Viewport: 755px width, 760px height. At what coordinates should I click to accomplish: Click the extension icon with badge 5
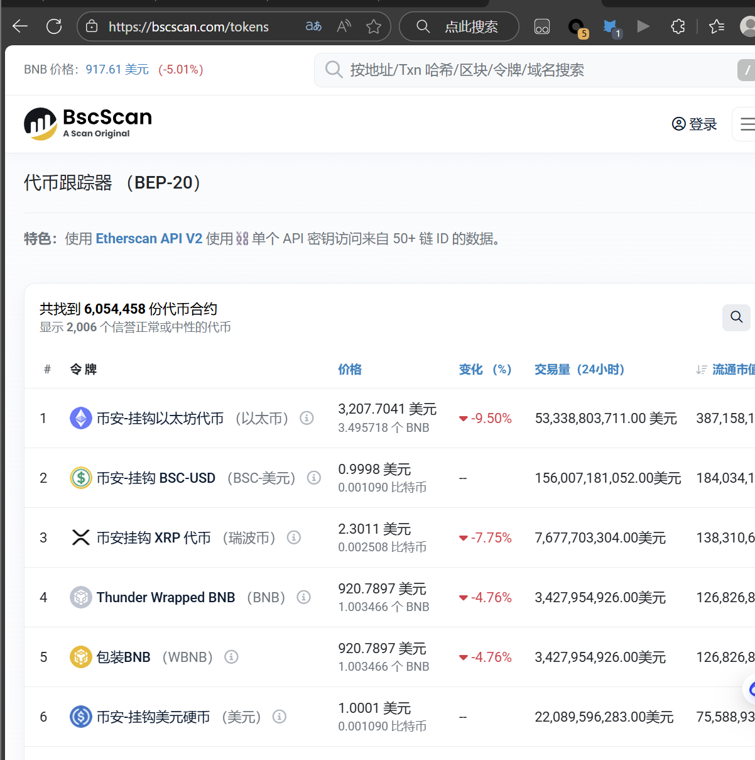(577, 28)
